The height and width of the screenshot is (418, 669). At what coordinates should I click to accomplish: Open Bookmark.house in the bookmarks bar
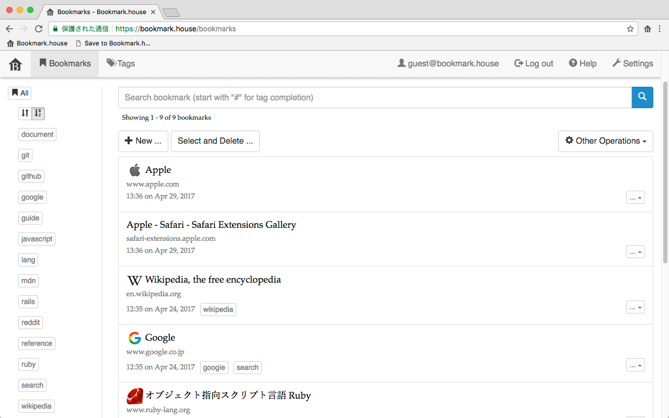point(37,43)
